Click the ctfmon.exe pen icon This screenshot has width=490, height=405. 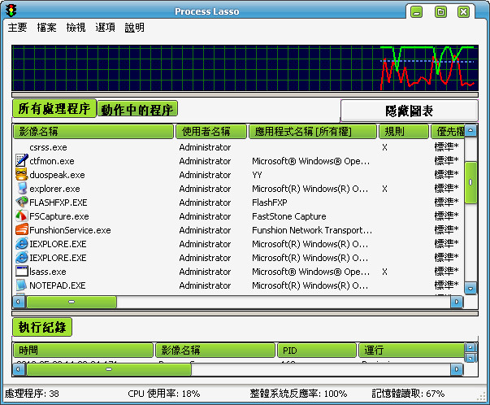pos(22,160)
